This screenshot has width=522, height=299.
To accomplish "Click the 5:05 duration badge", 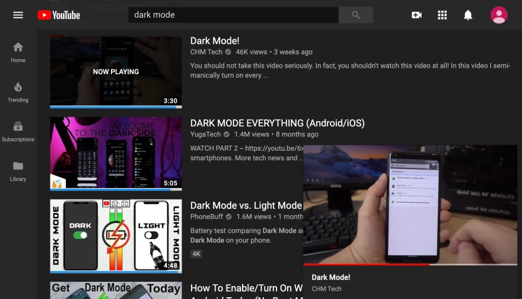I will click(170, 183).
